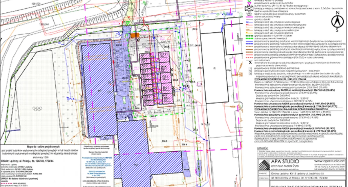Screen dimensions: 348x187
Task: Select the Olympic rings symbol on the map
Action: [x=37, y=109]
